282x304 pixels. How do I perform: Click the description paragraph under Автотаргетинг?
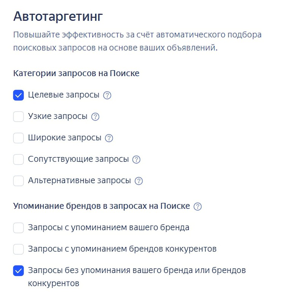point(137,41)
